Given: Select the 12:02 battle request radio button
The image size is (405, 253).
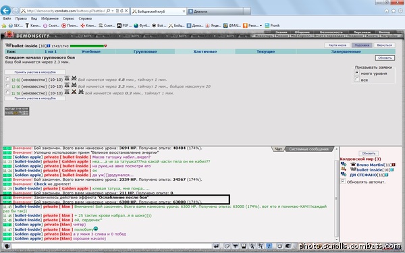Looking at the screenshot, I should click(x=7, y=79).
